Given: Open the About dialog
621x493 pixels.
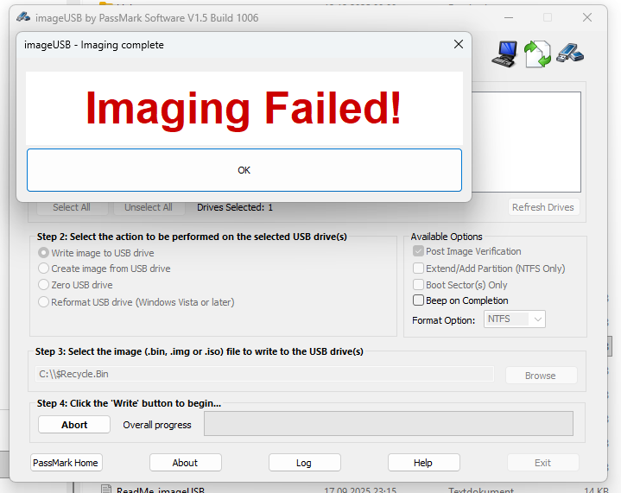Looking at the screenshot, I should [x=186, y=463].
